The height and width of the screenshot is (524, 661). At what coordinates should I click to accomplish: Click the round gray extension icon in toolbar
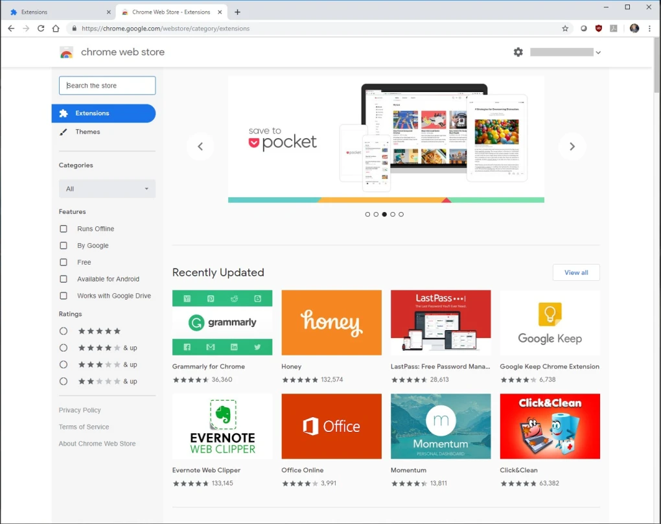(x=584, y=29)
